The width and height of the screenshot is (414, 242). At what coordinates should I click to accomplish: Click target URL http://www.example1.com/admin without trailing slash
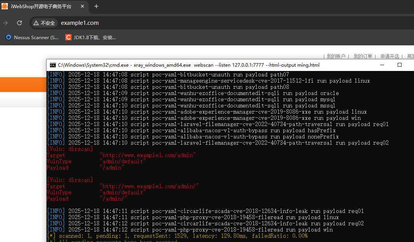click(x=148, y=155)
